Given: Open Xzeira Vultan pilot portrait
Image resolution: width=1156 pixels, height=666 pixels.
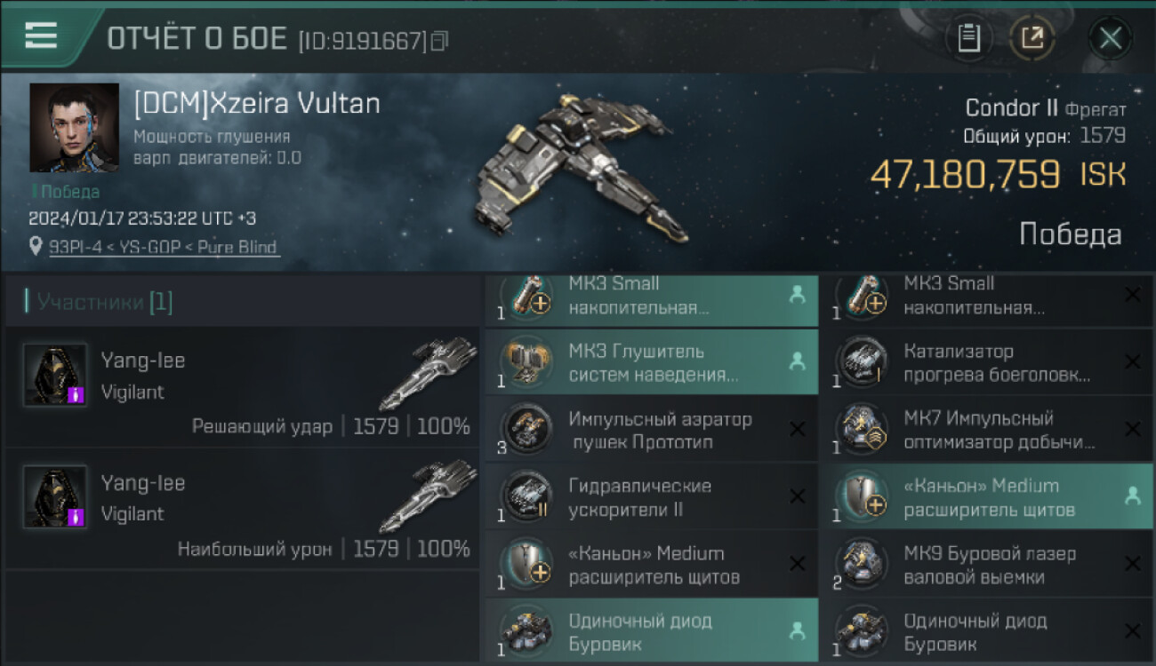Looking at the screenshot, I should 74,128.
